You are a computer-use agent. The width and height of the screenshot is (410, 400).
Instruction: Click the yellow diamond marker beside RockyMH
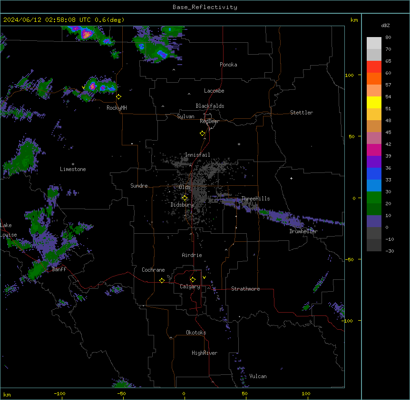pyautogui.click(x=119, y=97)
